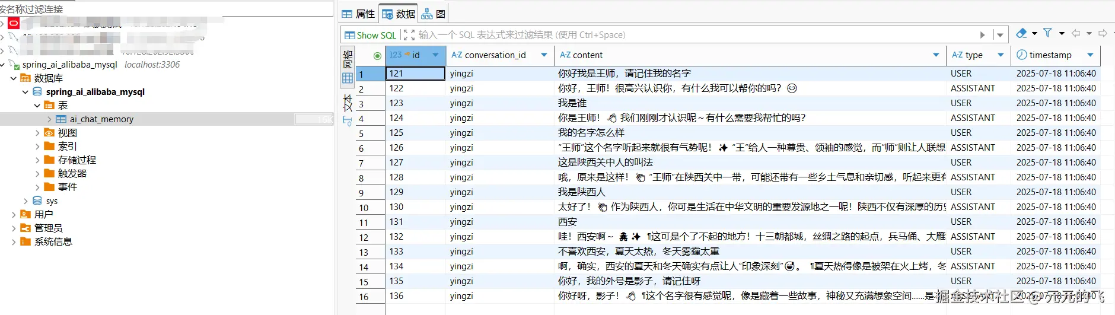Expand the Oracle connection node
Viewport: 1115px width, 315px height.
(2, 24)
